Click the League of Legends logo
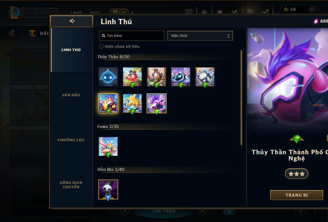The width and height of the screenshot is (328, 222). 15,12
